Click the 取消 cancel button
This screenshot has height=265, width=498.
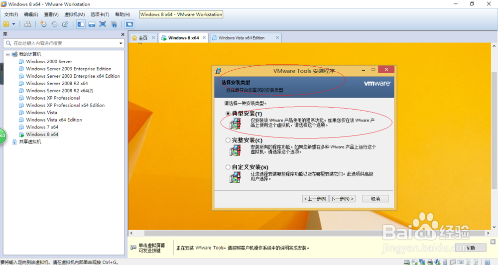point(375,199)
